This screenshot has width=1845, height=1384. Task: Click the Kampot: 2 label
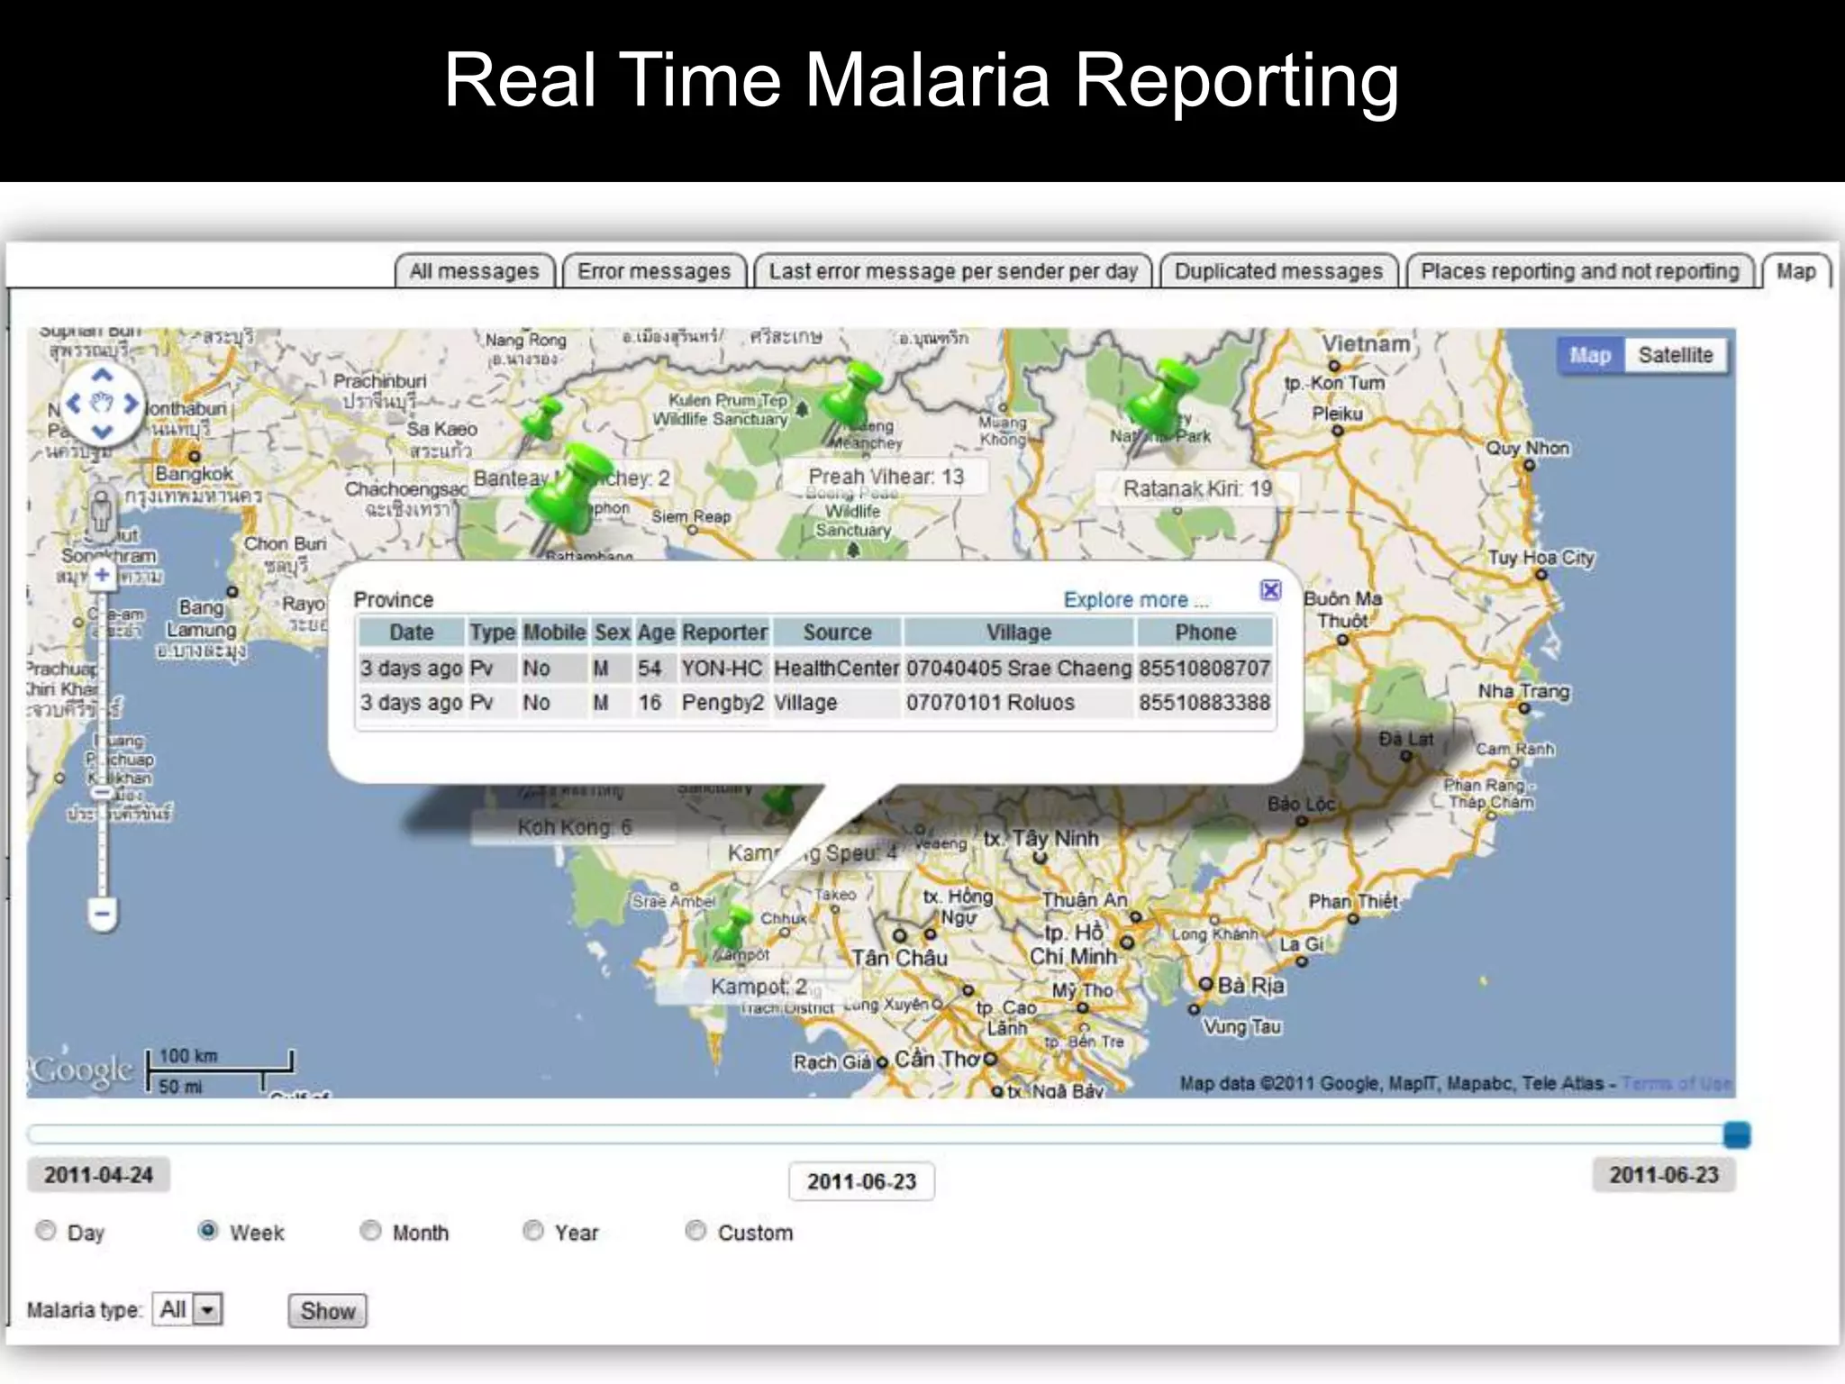(x=759, y=987)
